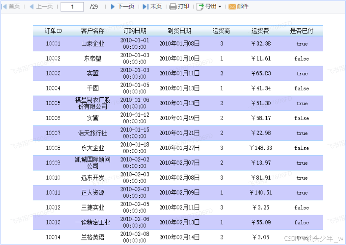Go to 下一页 text button
346x245 pixels.
point(126,6)
